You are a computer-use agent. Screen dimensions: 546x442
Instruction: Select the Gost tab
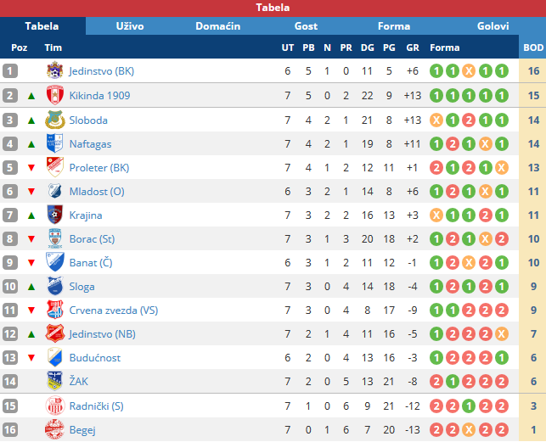(306, 26)
